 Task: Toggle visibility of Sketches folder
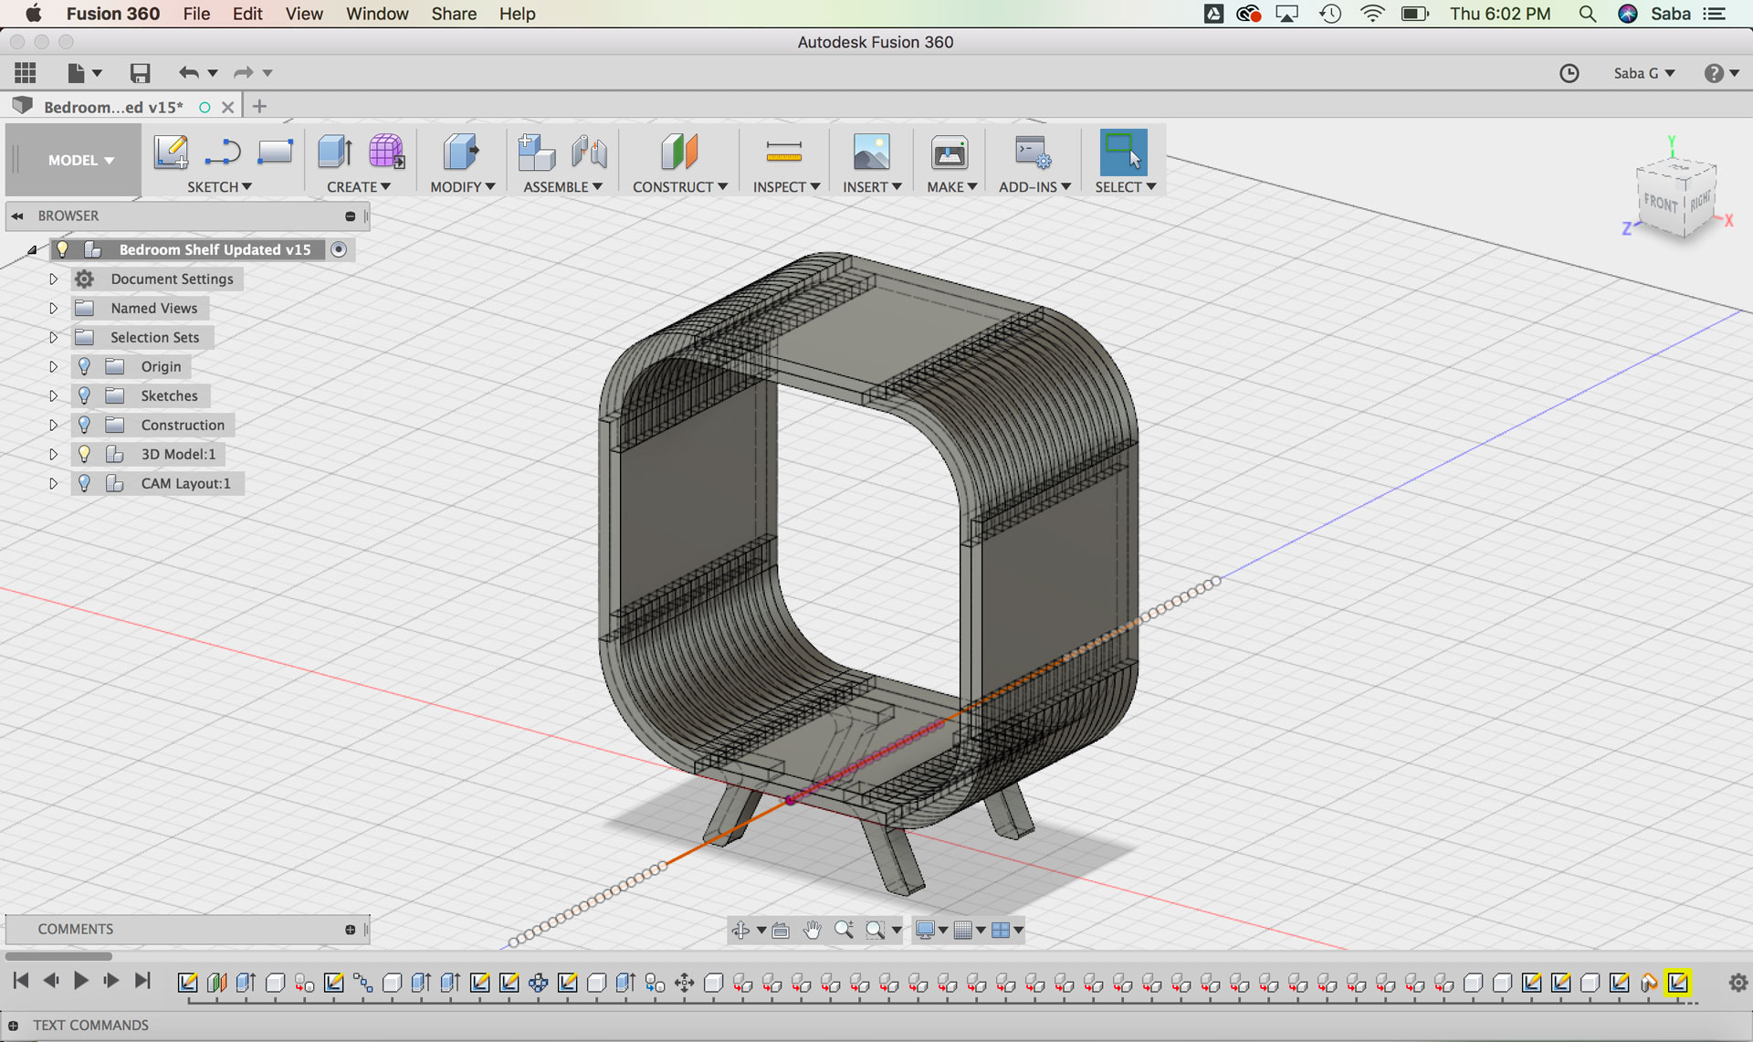84,395
